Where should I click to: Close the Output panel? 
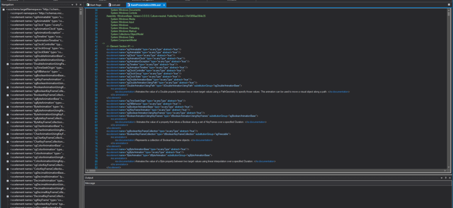[x=449, y=177]
